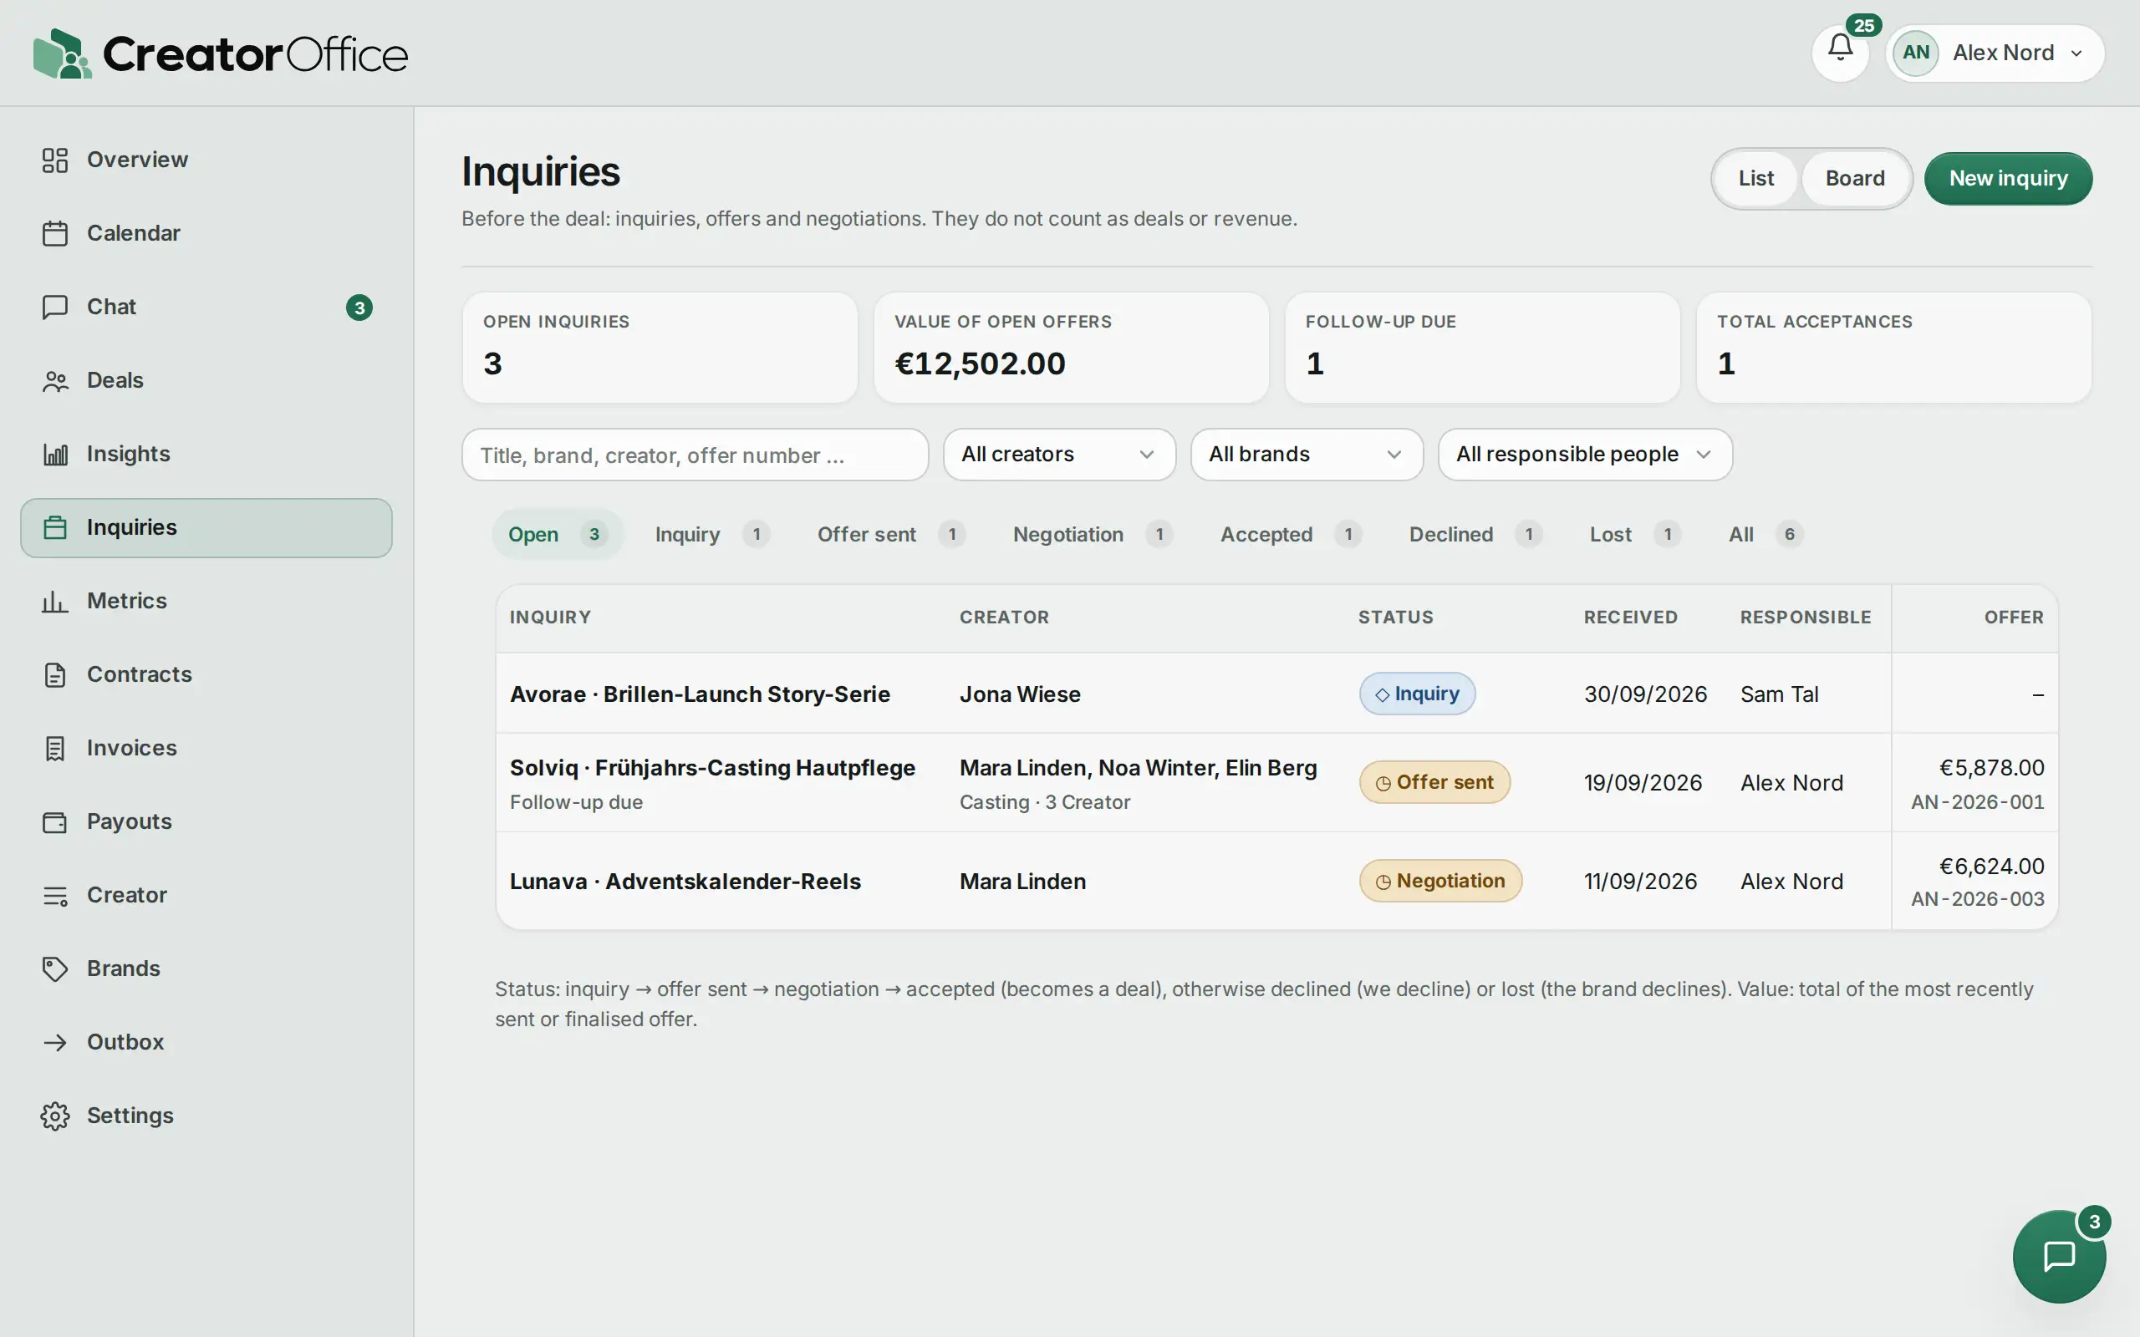The image size is (2140, 1337).
Task: Click the Outbox arrow icon
Action: click(x=55, y=1043)
